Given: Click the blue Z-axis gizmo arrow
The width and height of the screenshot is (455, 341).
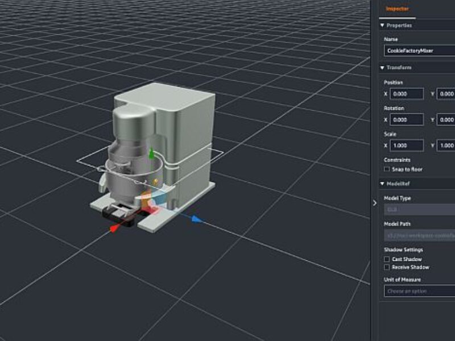Looking at the screenshot, I should pos(195,218).
